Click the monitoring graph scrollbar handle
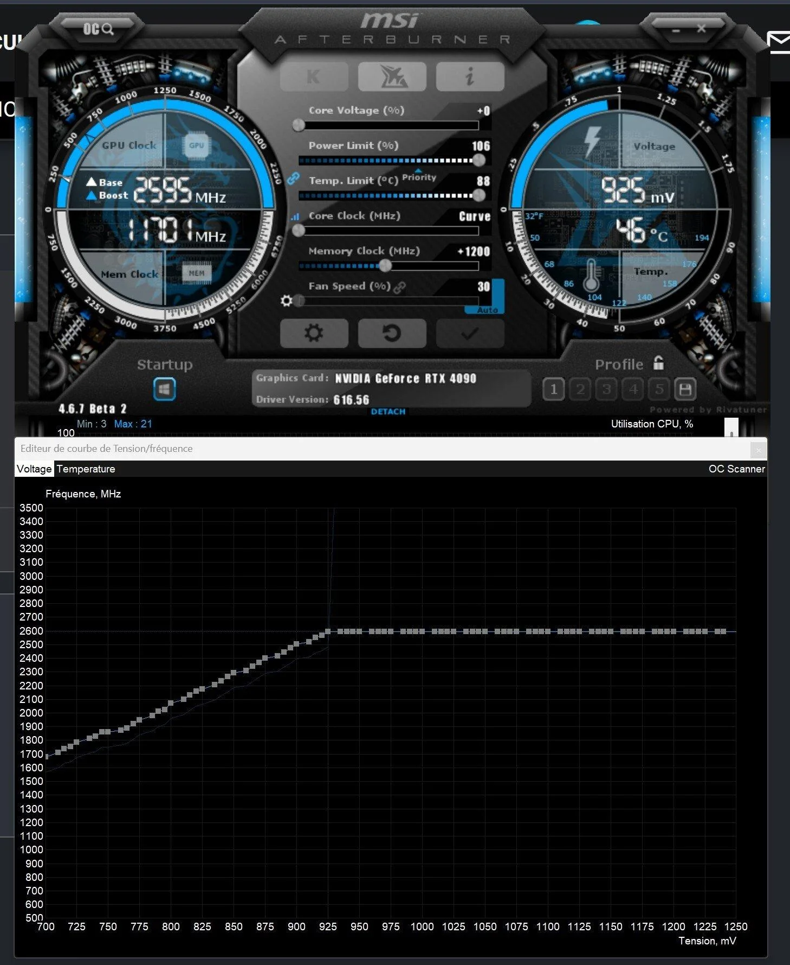Image resolution: width=790 pixels, height=965 pixels. (x=731, y=428)
